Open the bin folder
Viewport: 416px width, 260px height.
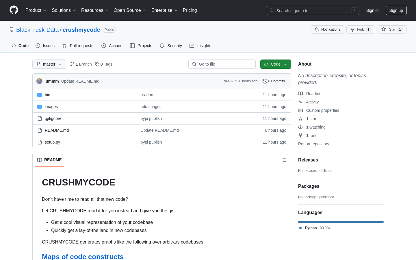click(x=47, y=95)
